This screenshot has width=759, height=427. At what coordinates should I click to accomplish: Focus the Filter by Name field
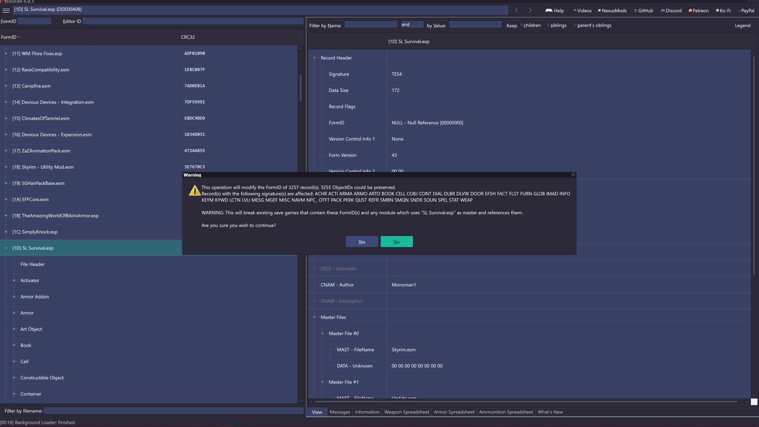[371, 25]
